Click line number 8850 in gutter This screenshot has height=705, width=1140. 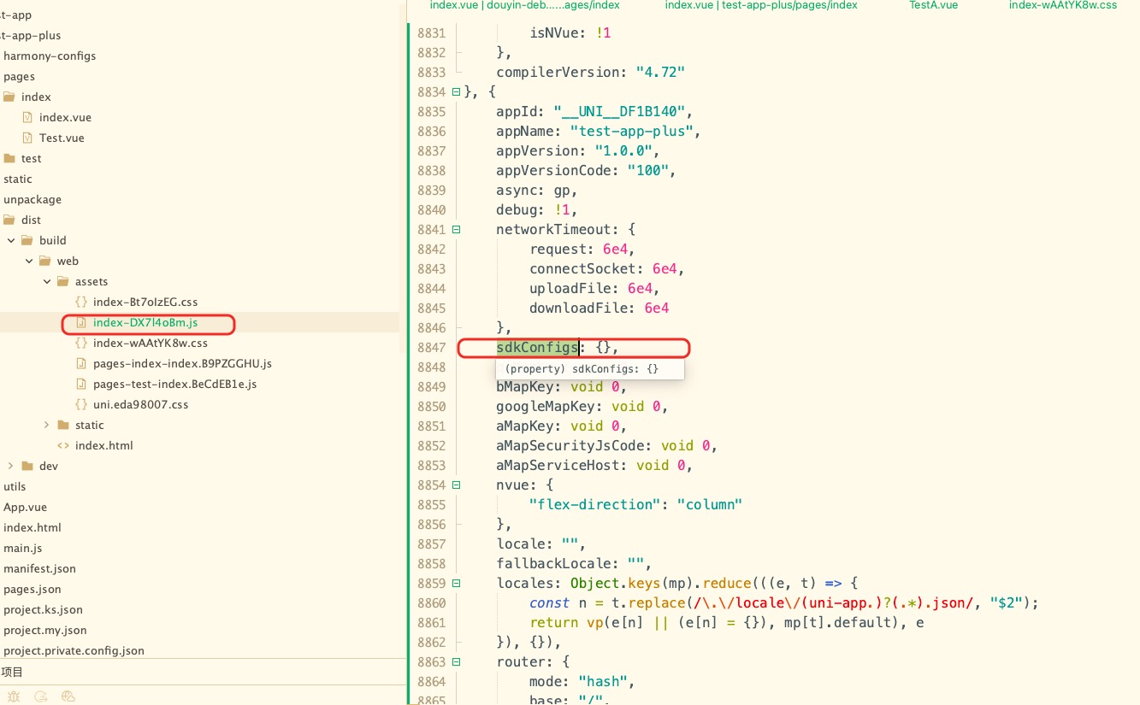(432, 407)
